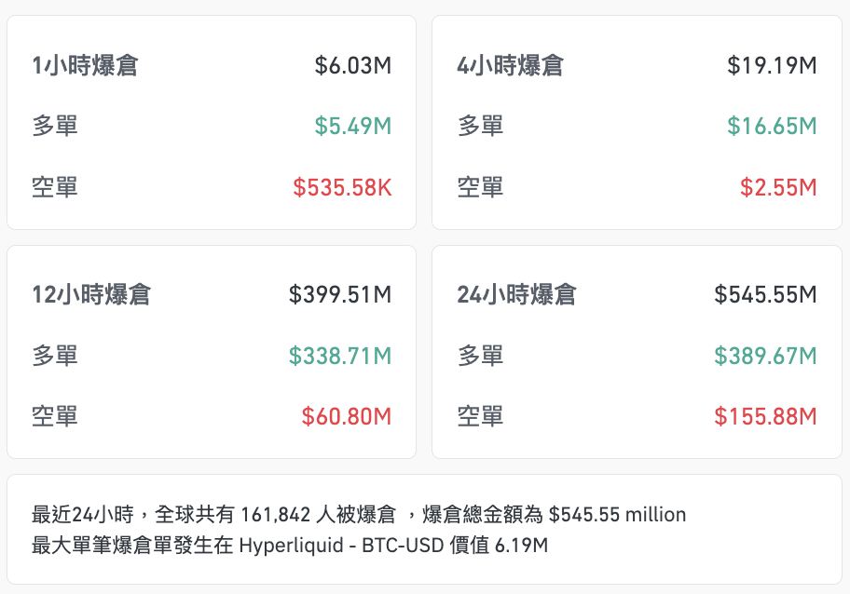Select the $19.19M four-hour total
850x594 pixels.
pyautogui.click(x=772, y=66)
